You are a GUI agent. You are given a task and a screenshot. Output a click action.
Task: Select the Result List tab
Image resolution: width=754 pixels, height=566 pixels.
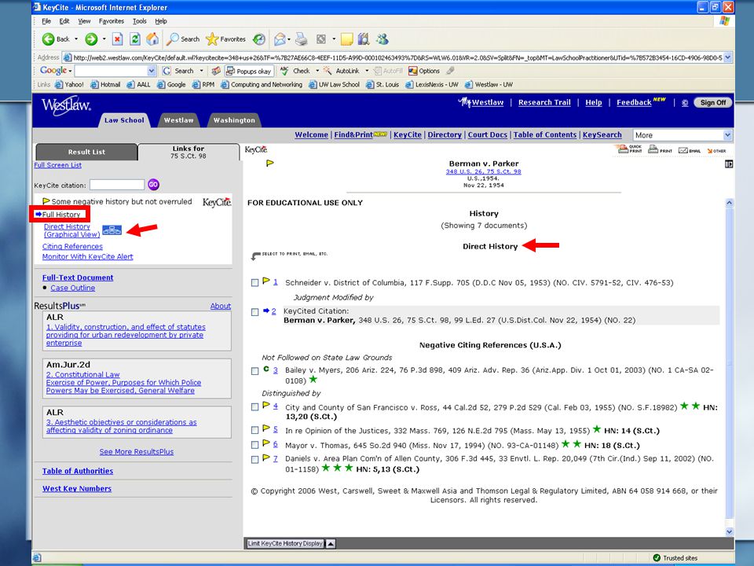pos(86,152)
